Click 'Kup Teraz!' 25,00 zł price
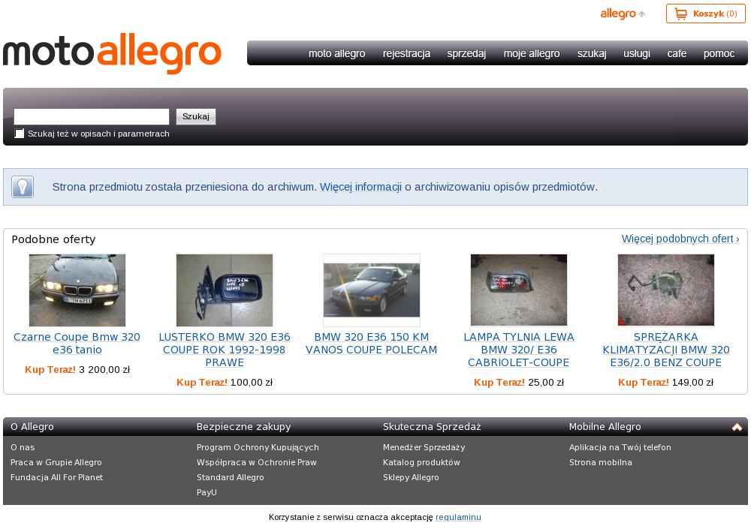Image resolution: width=751 pixels, height=532 pixels. point(519,382)
